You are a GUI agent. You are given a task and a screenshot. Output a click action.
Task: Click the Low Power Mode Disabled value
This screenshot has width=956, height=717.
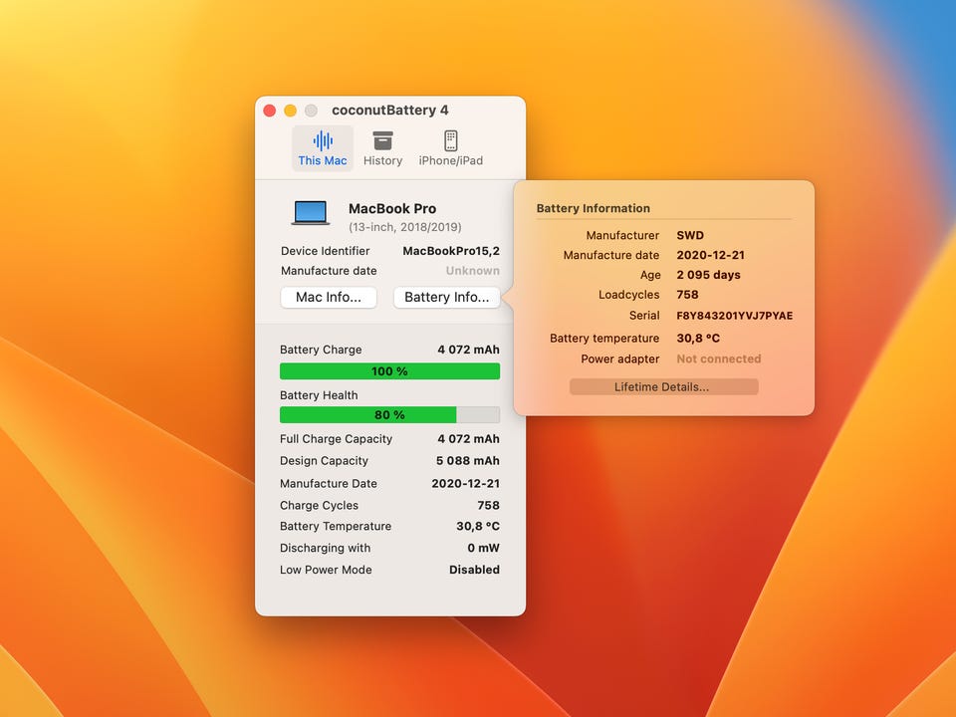click(x=474, y=570)
